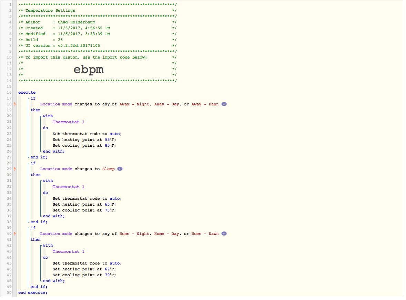Click 'with' keyword on line 31

click(x=48, y=181)
